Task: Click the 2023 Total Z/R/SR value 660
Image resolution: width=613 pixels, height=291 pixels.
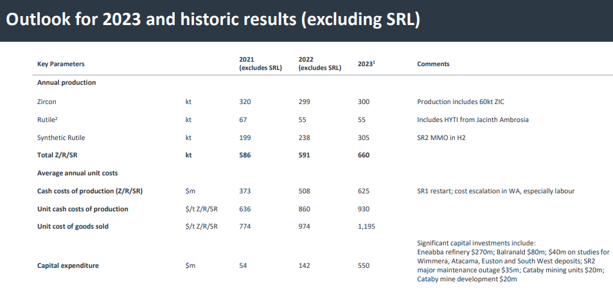Action: coord(364,155)
